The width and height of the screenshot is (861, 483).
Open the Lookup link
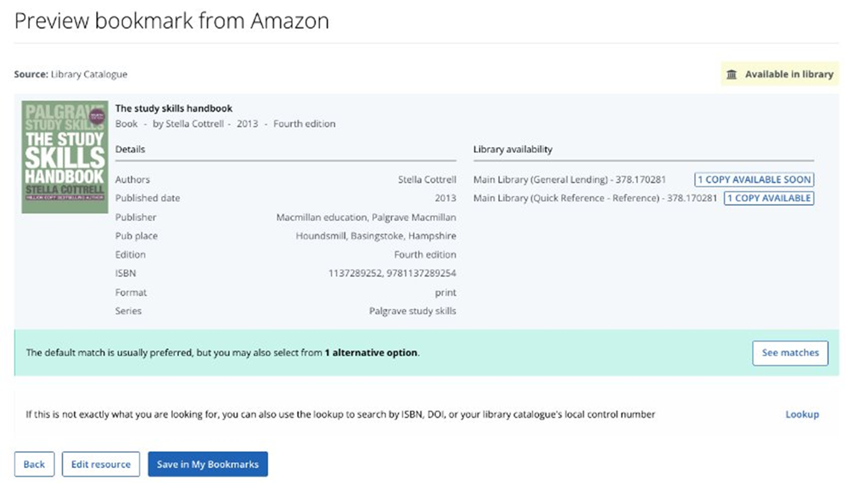coord(802,414)
